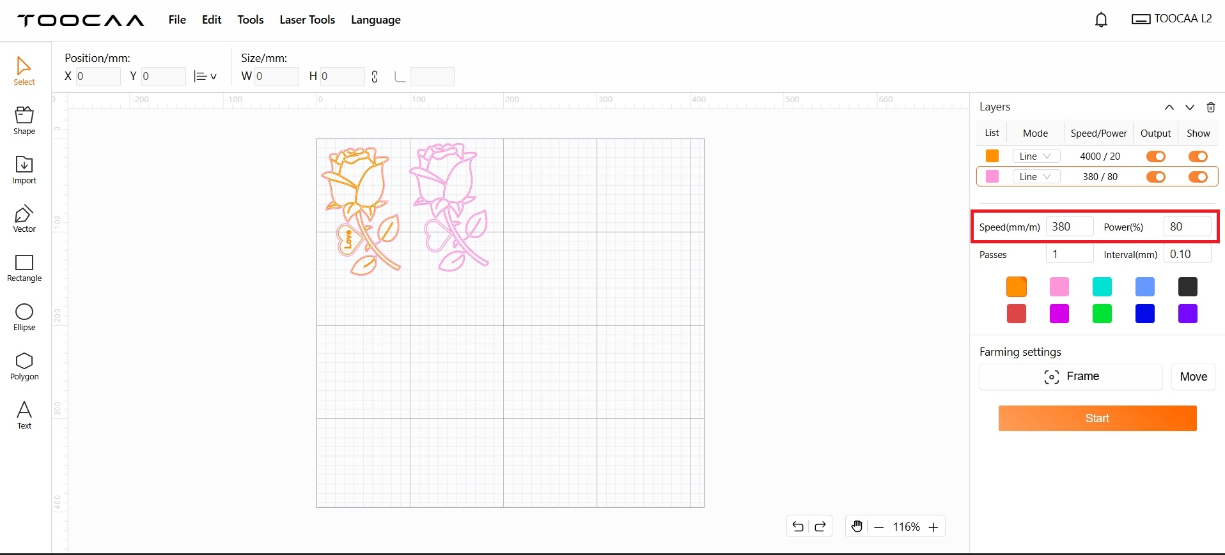Activate the hand pan tool
Viewport: 1225px width, 555px height.
coord(857,527)
